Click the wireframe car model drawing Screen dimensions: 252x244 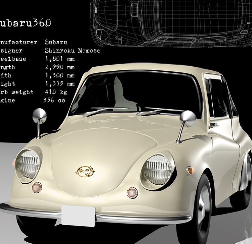(x=171, y=24)
